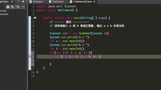The width and height of the screenshot is (161, 90).
Task: Select the project ending in 'lowork2' in explorer
Action: point(4,14)
